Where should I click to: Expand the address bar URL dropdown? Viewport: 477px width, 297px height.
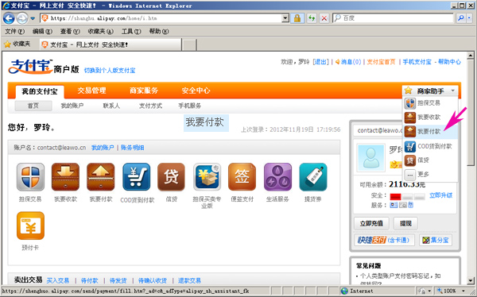(285, 18)
